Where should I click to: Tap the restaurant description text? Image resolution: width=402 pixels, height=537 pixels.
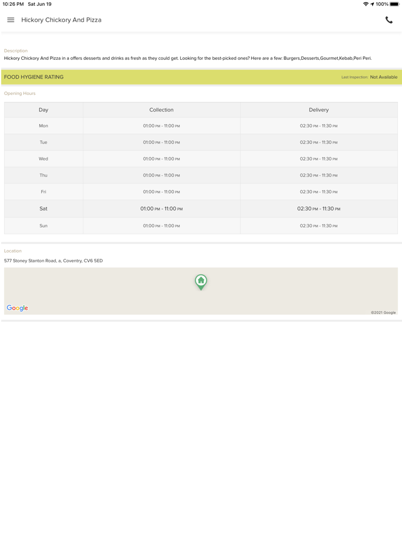pos(188,58)
